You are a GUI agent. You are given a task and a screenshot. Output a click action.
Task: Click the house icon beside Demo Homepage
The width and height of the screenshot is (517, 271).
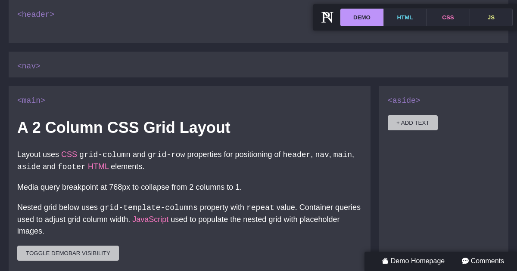pos(385,261)
